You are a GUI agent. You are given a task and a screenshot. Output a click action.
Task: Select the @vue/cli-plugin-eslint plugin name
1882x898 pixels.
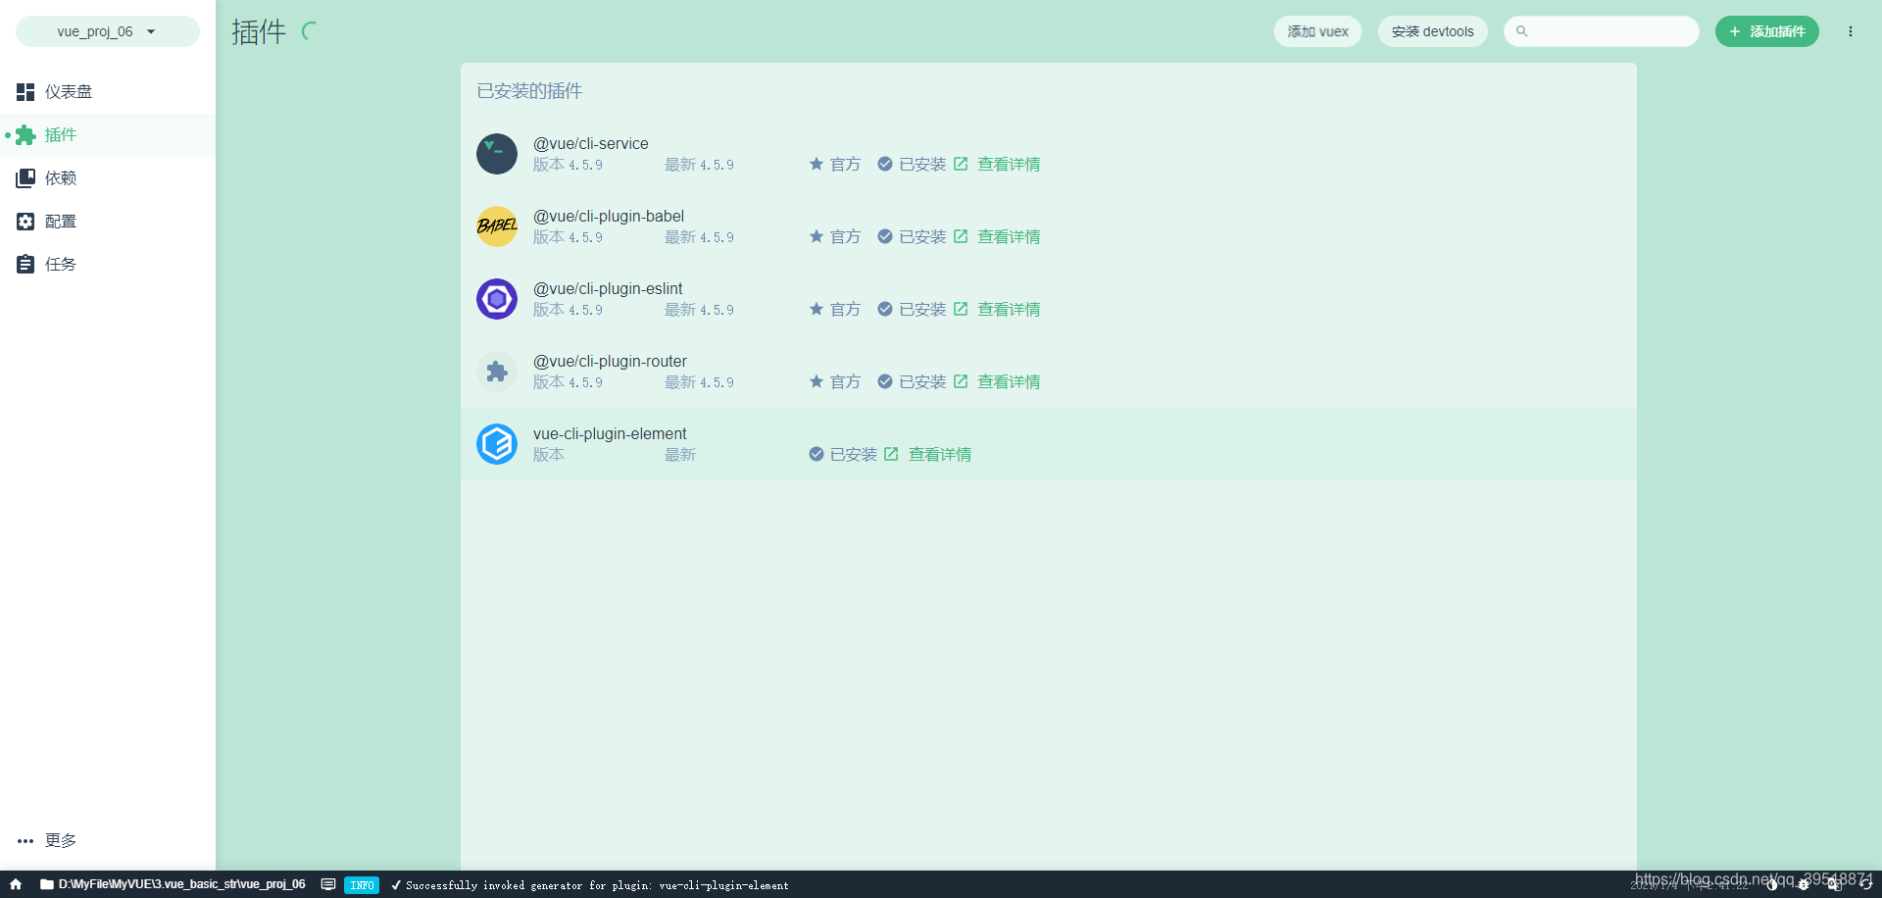click(x=608, y=288)
